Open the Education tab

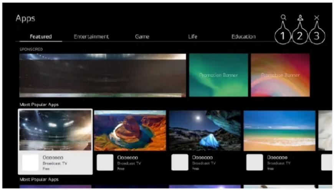click(243, 37)
